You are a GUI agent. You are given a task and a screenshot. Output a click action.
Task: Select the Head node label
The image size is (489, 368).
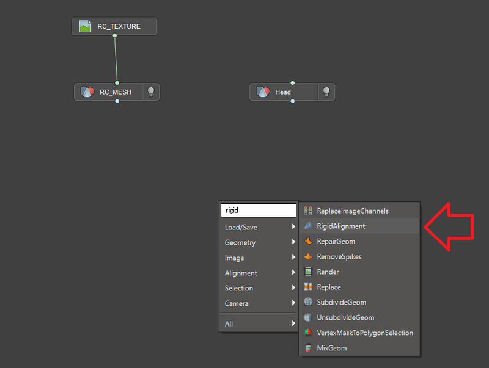coord(283,92)
